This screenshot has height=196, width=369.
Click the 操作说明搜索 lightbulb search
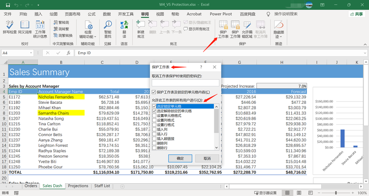coord(268,14)
